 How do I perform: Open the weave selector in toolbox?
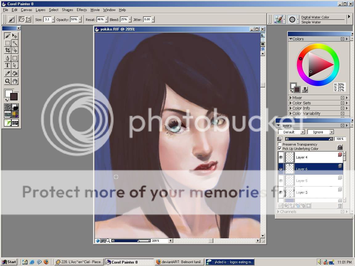15,115
